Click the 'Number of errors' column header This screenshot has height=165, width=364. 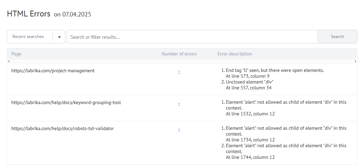tap(179, 54)
